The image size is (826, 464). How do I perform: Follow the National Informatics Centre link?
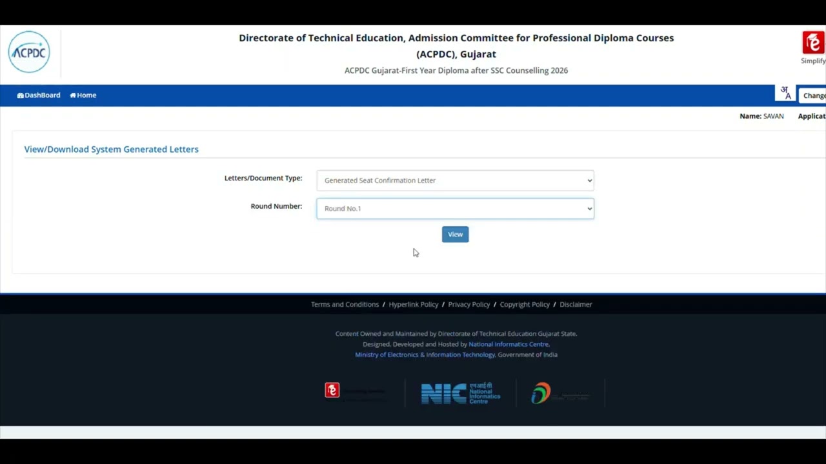click(x=509, y=344)
